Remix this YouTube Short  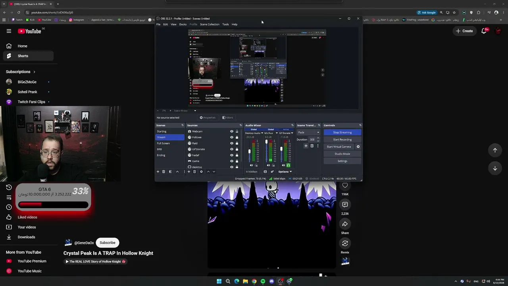pos(345,243)
